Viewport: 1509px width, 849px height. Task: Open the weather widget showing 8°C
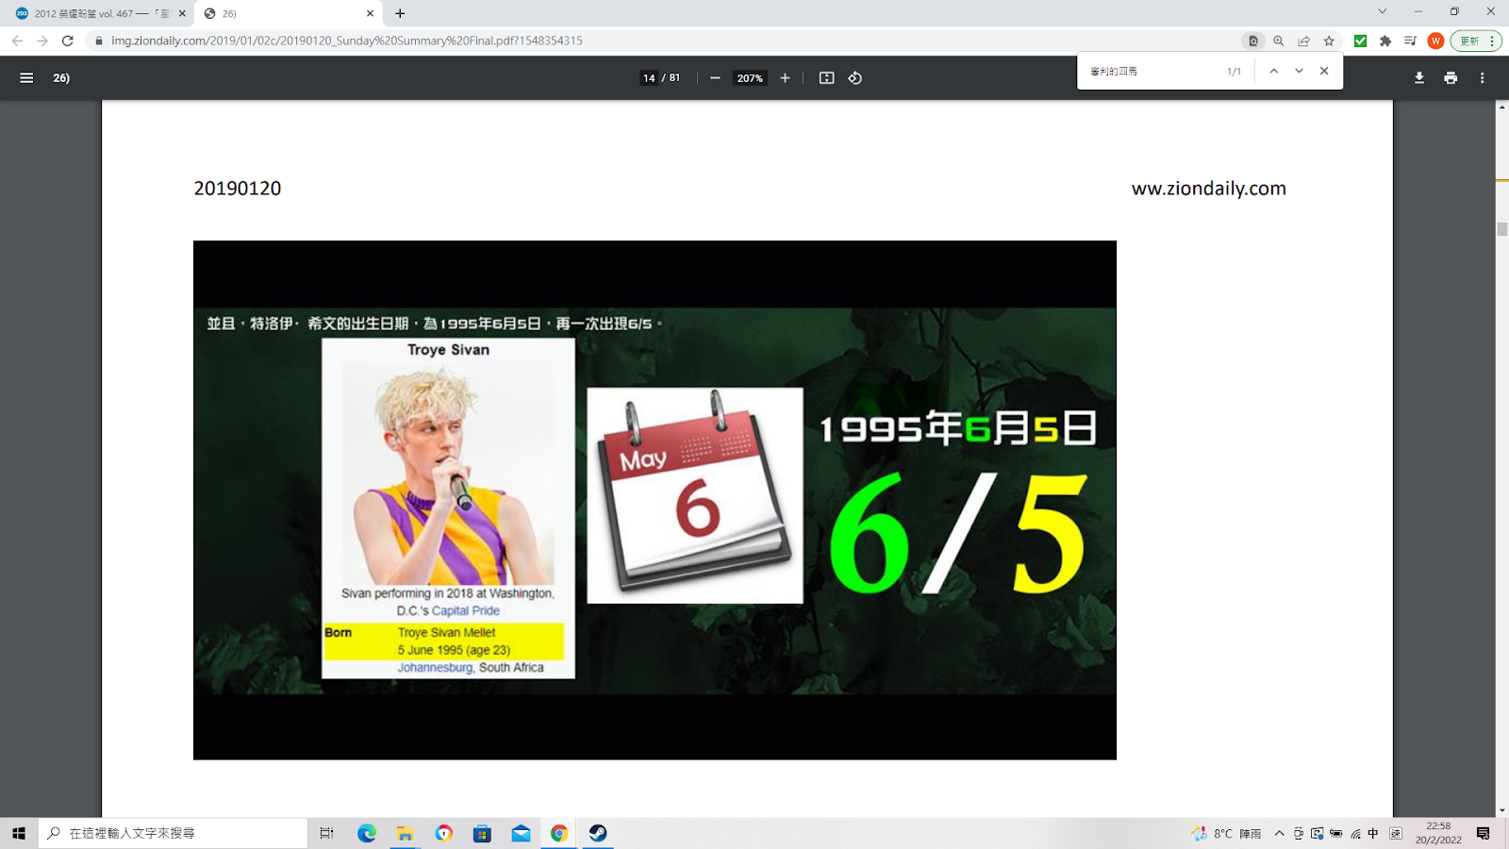[1226, 833]
